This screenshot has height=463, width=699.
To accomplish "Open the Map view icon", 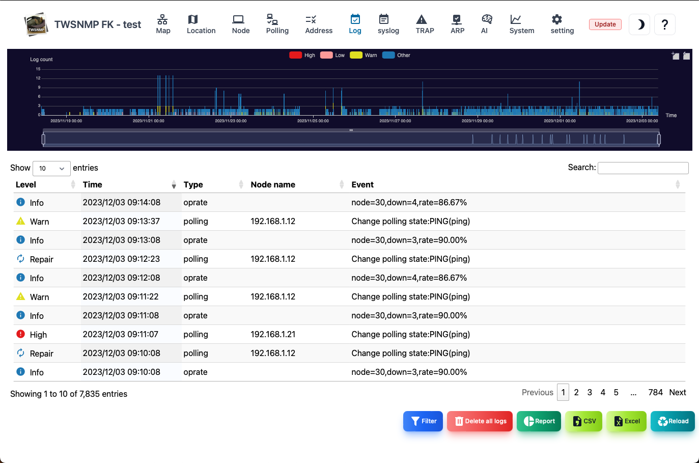I will pyautogui.click(x=162, y=19).
